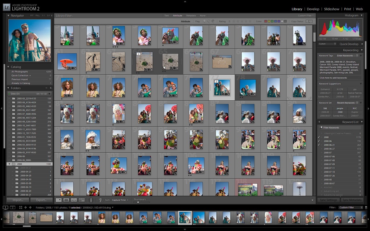
Task: Open Sort Capture Time dropdown
Action: pyautogui.click(x=120, y=200)
